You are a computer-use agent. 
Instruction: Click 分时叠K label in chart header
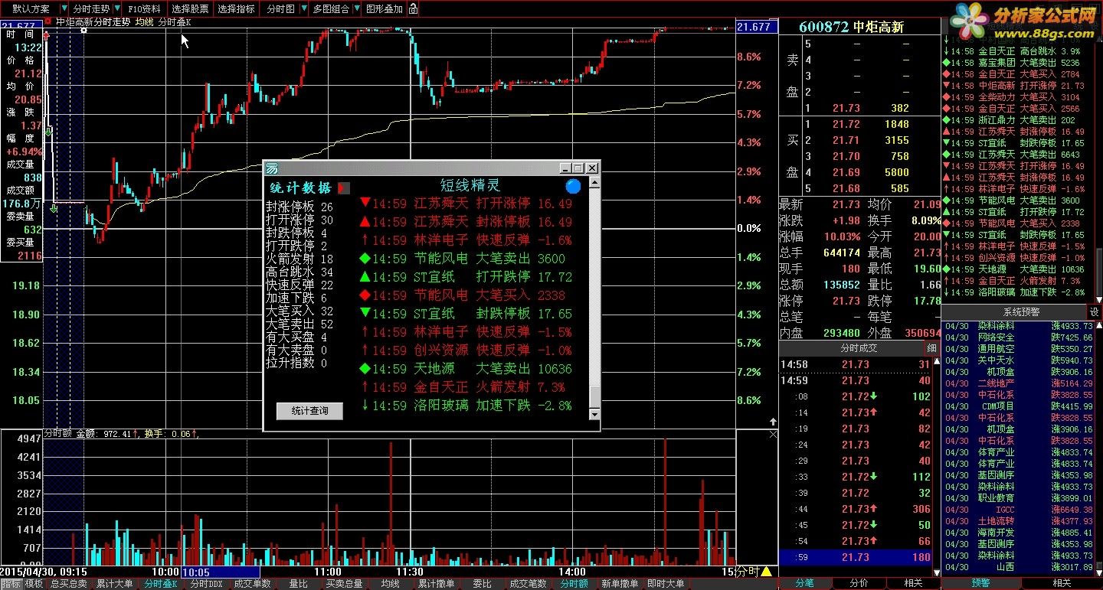click(175, 23)
